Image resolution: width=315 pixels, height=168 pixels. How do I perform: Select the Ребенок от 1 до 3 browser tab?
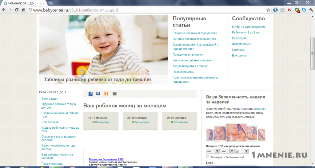24,3
